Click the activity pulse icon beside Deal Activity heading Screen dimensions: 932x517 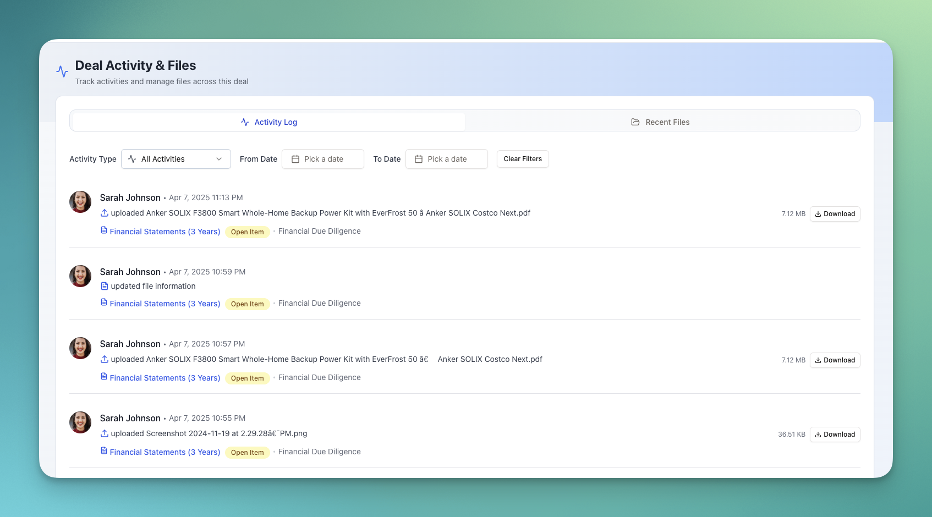point(62,71)
